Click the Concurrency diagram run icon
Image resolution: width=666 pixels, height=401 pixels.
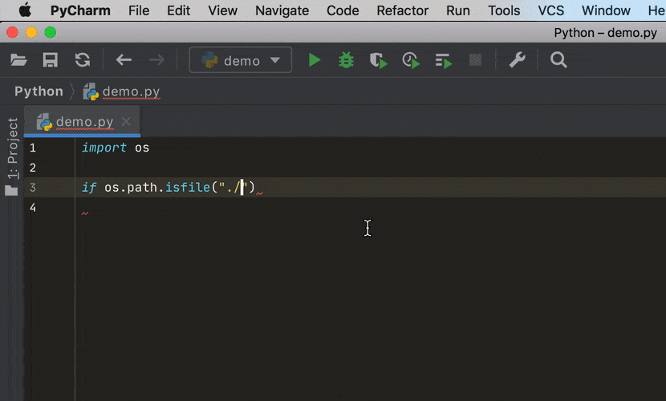443,60
